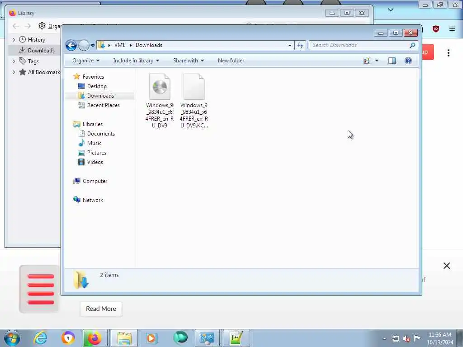Image resolution: width=463 pixels, height=347 pixels.
Task: Open the control panel taskbar icon
Action: [207, 338]
